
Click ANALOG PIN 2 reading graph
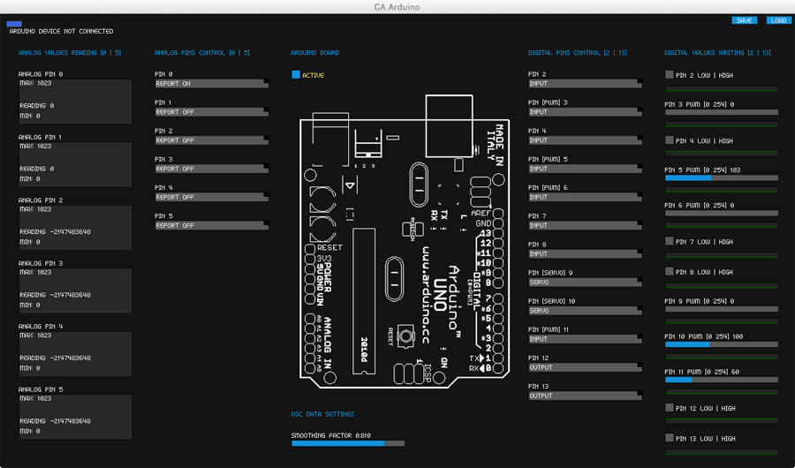pyautogui.click(x=76, y=228)
